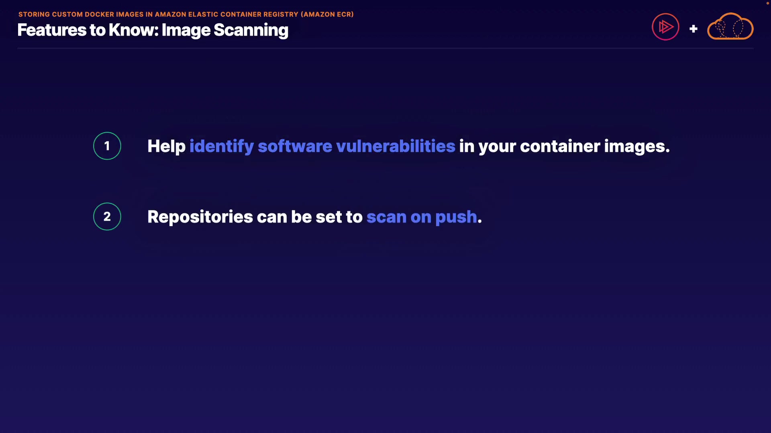Click the Pluralsight play logo icon
Screen dimensions: 771x433
tap(665, 27)
